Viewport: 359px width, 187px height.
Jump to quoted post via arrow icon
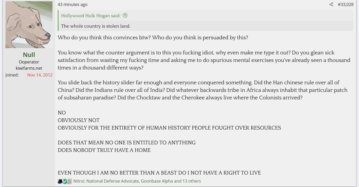click(125, 16)
